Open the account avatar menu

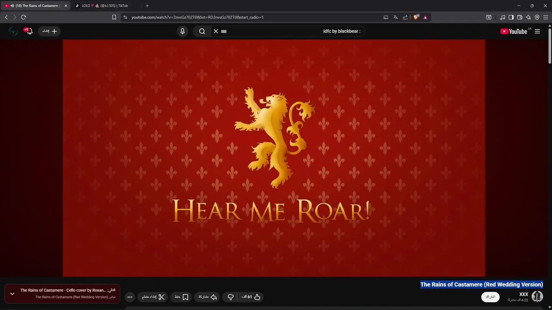click(13, 31)
